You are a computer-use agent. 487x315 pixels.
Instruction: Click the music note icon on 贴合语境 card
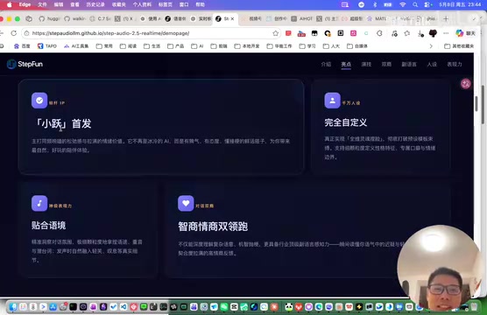39,203
